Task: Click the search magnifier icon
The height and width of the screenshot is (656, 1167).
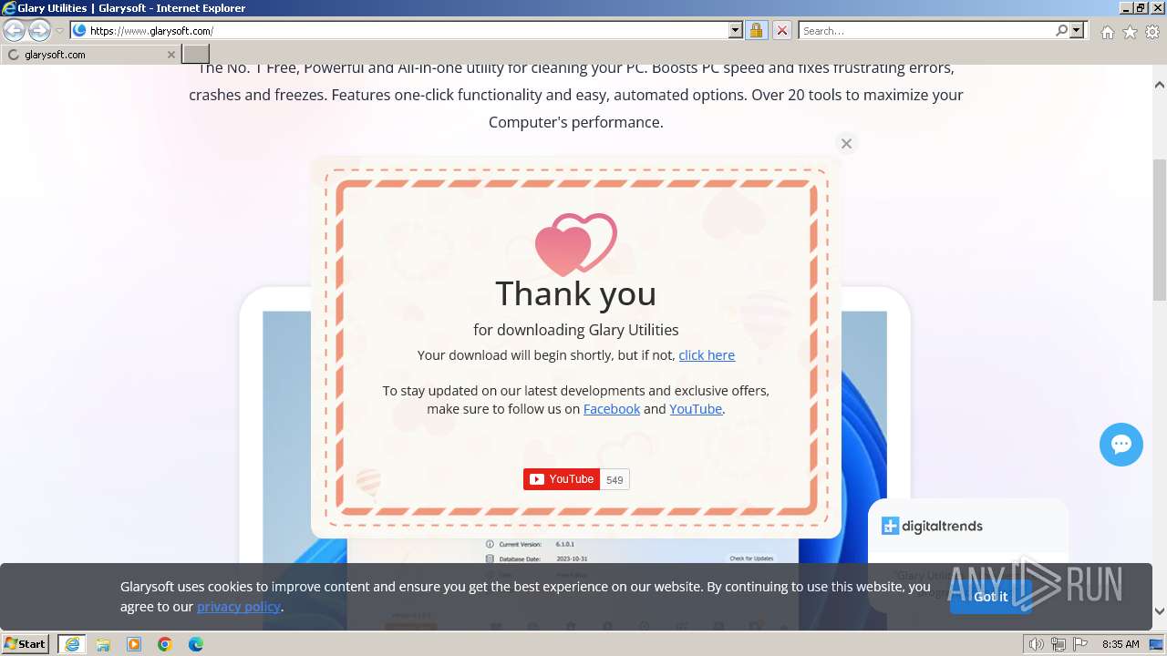Action: [x=1061, y=30]
